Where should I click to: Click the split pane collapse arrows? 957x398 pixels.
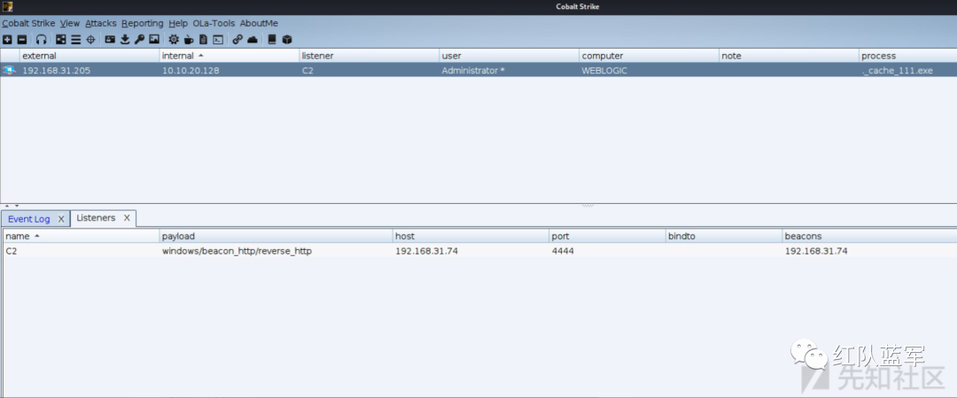coord(12,206)
